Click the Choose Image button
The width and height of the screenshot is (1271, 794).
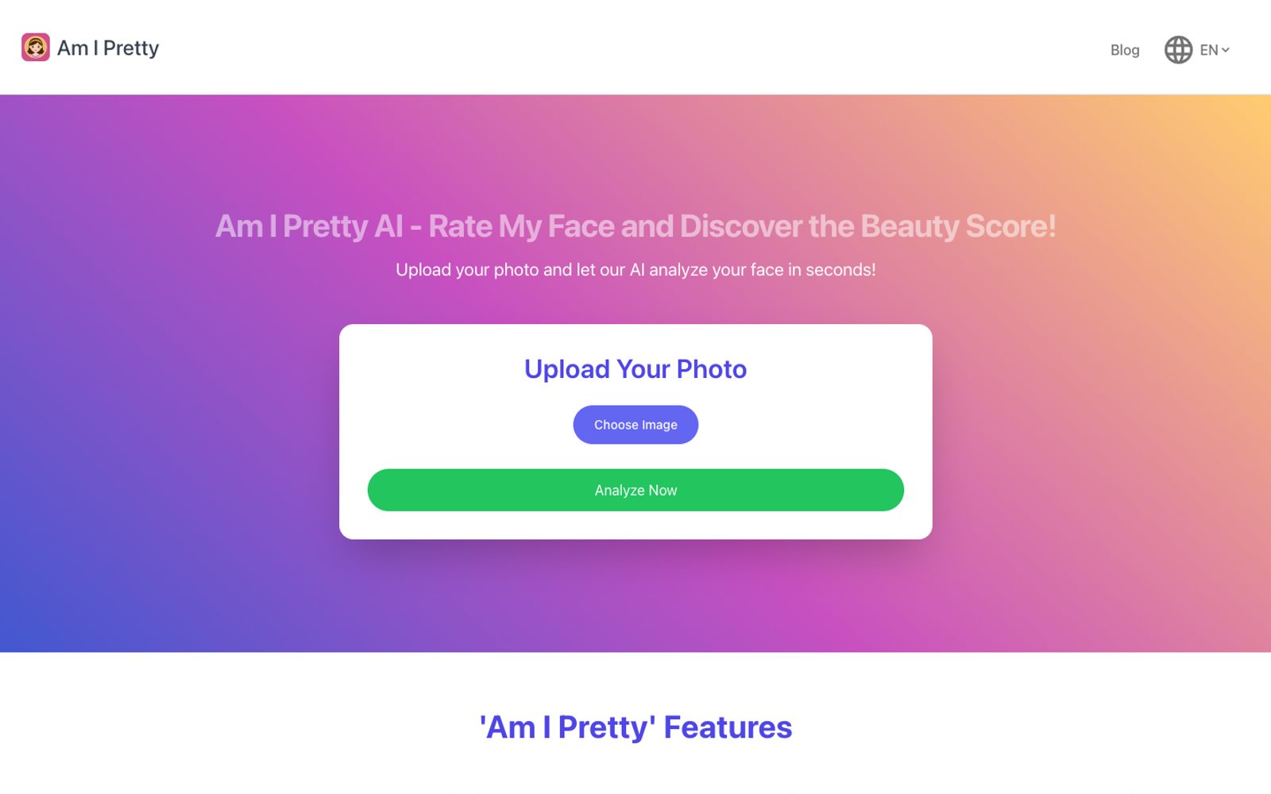click(x=635, y=424)
